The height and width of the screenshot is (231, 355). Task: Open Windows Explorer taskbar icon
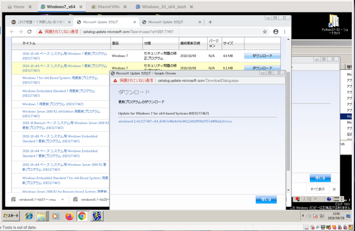42,216
